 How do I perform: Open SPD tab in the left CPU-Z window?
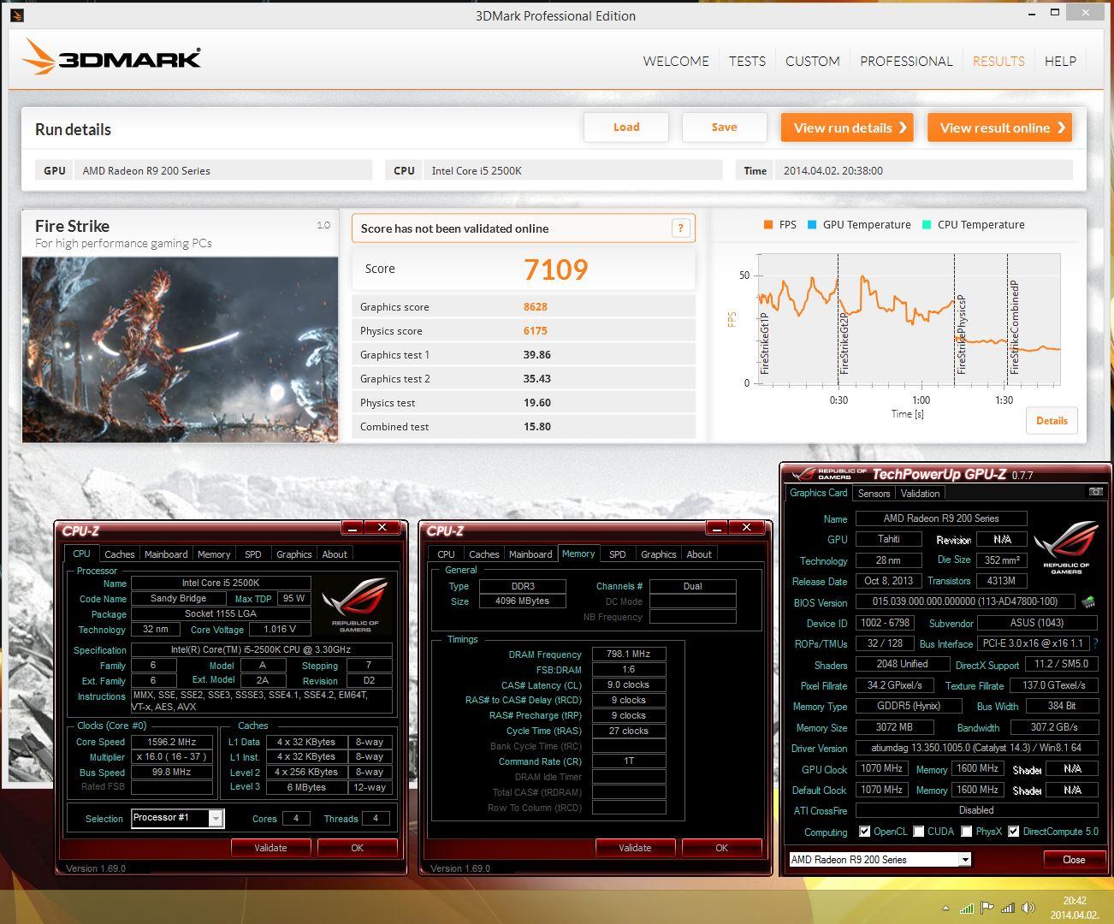pos(252,554)
